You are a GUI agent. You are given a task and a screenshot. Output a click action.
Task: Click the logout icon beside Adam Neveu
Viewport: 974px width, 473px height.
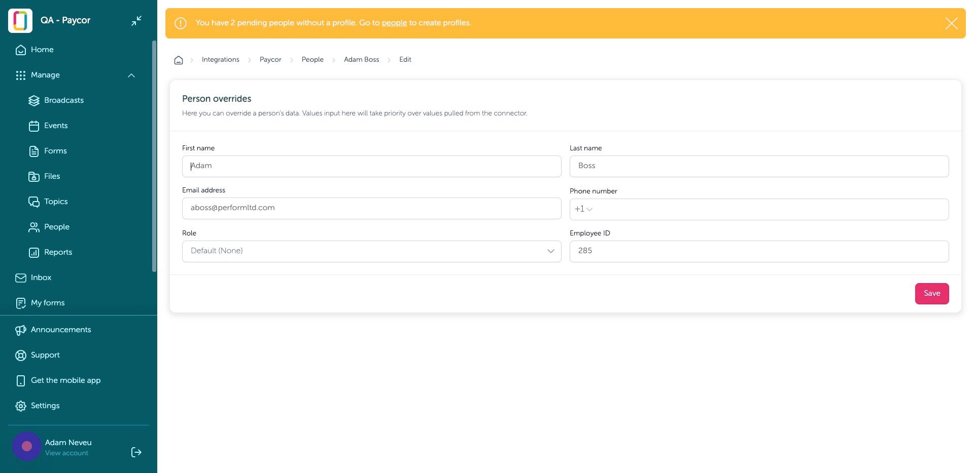136,452
